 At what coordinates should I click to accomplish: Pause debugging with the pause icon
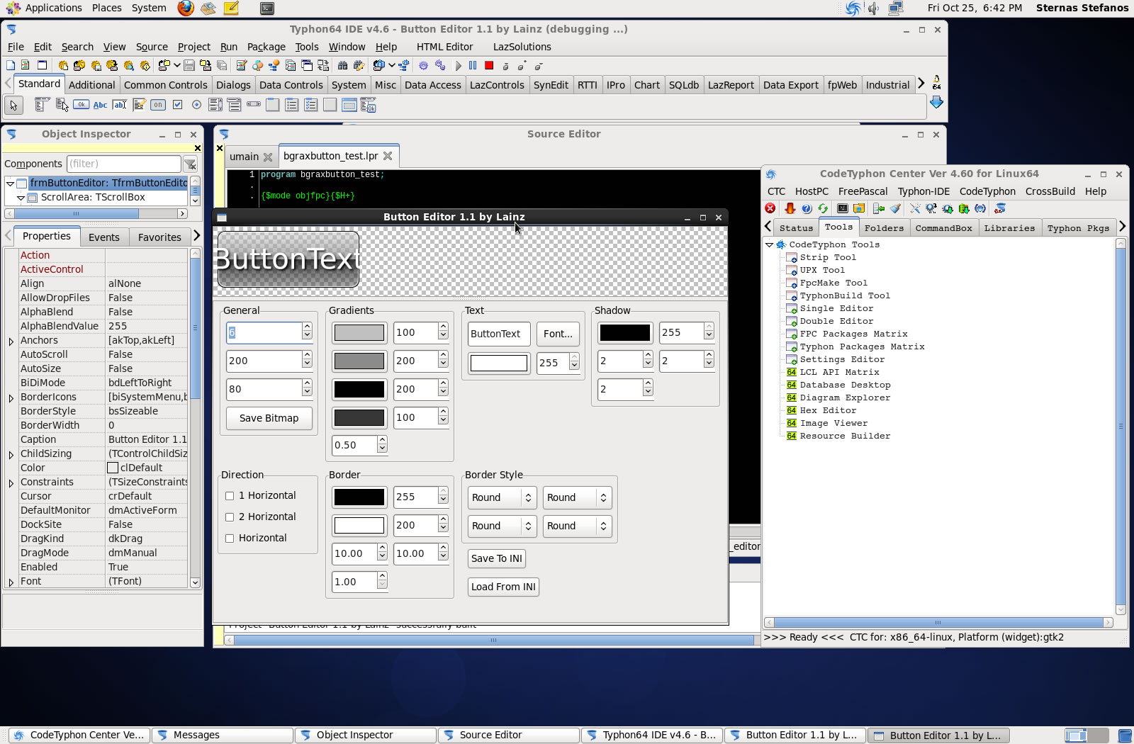[473, 66]
